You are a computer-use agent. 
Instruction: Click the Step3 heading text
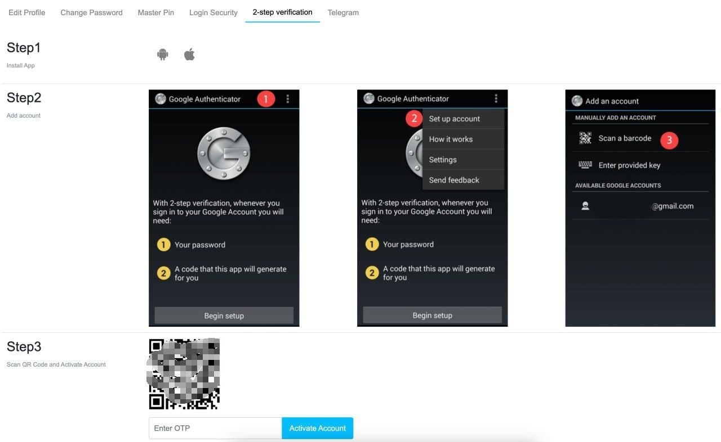pyautogui.click(x=24, y=347)
